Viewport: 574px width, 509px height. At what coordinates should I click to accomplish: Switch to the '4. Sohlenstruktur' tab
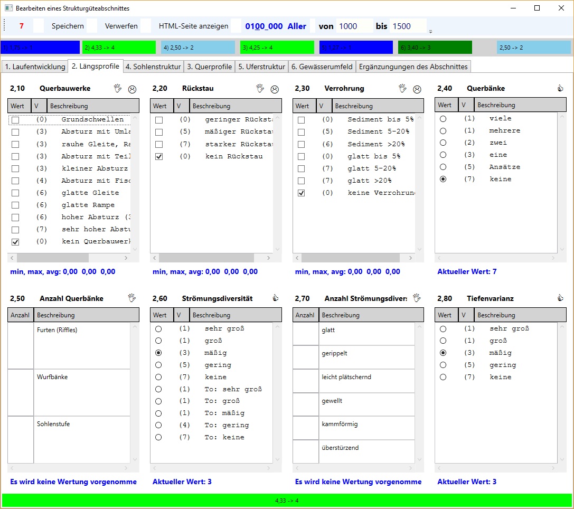pyautogui.click(x=154, y=67)
